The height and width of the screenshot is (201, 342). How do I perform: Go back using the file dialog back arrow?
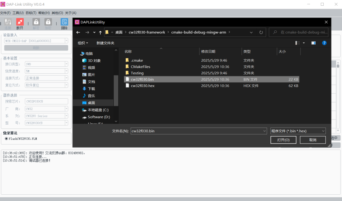(x=78, y=32)
